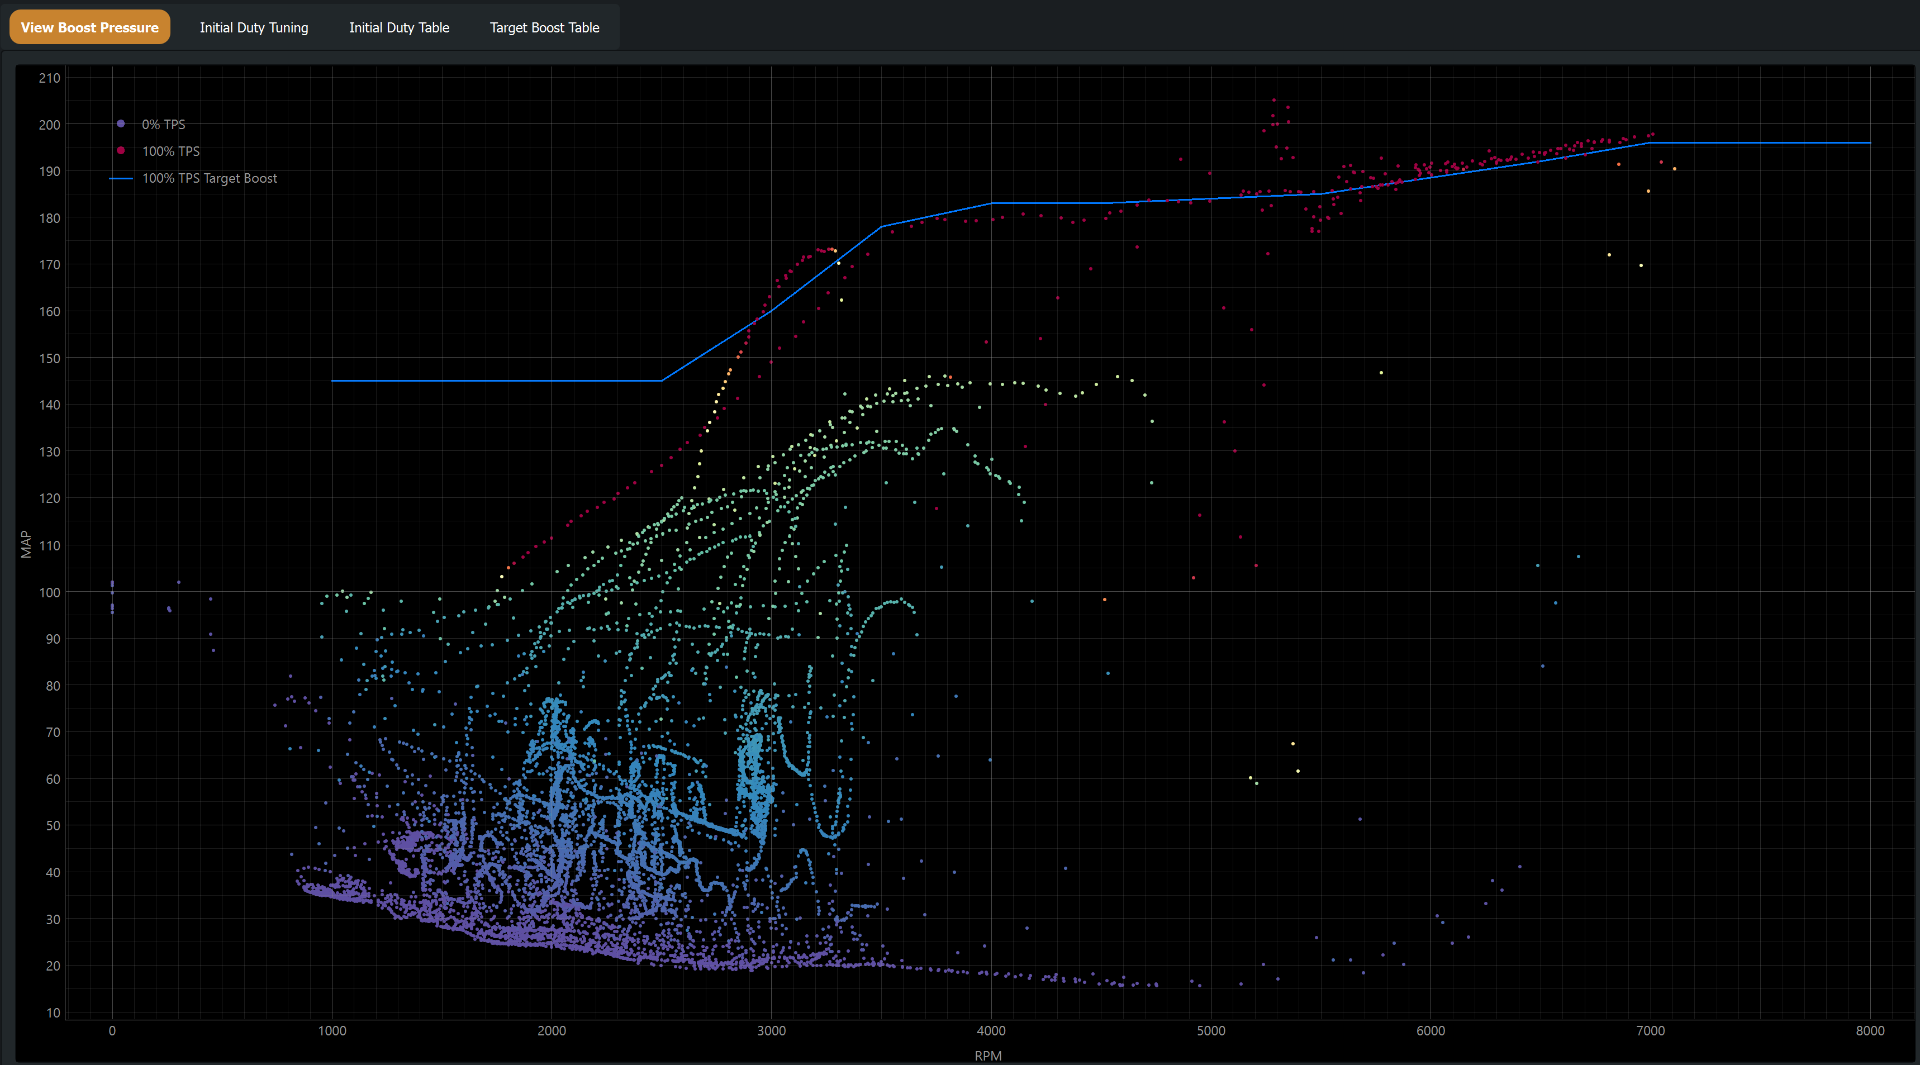This screenshot has height=1065, width=1920.
Task: Click the 10 label on the MAP axis
Action: [53, 1013]
